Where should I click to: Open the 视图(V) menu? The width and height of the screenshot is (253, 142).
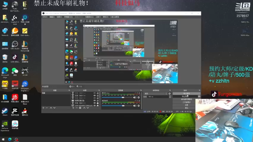(x=59, y=17)
